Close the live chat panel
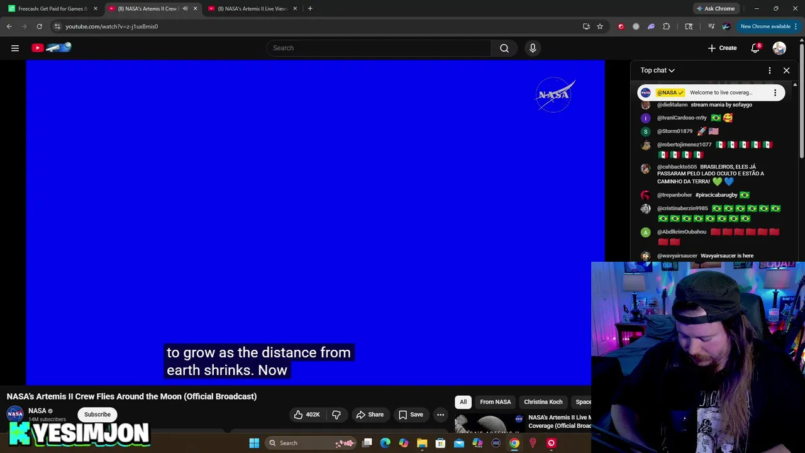The height and width of the screenshot is (453, 805). point(786,70)
